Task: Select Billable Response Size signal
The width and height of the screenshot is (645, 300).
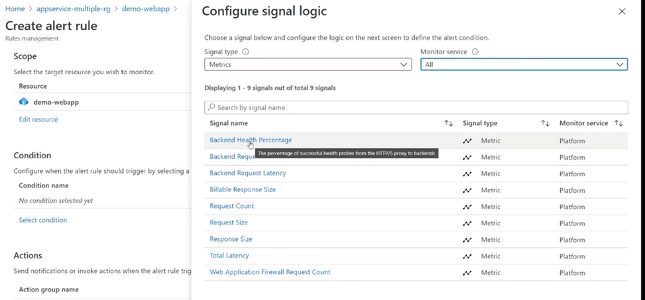Action: (242, 189)
